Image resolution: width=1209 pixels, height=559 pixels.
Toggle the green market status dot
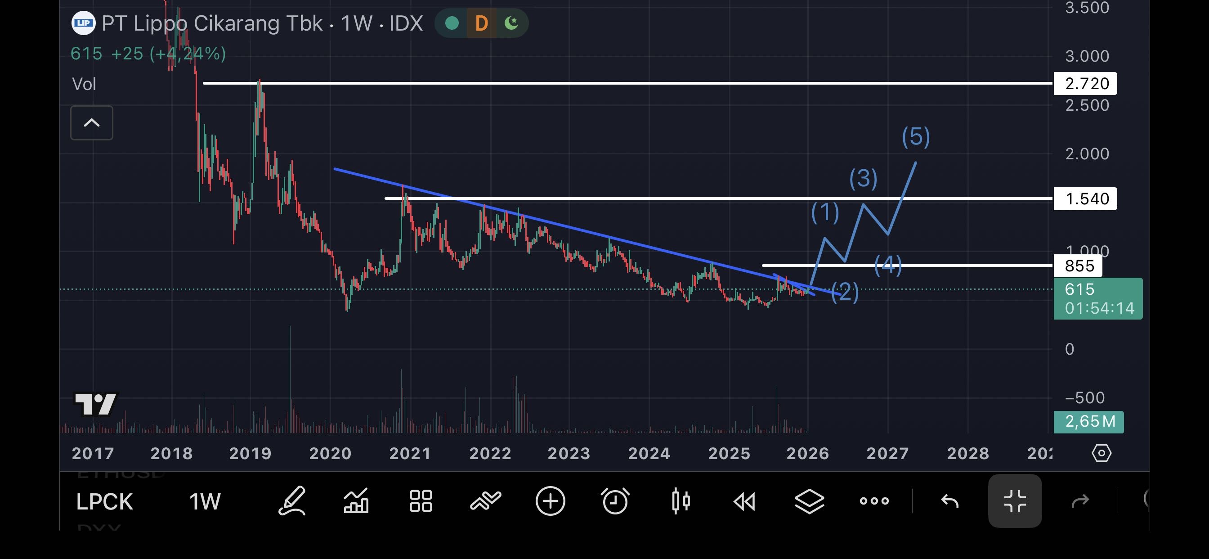point(452,23)
